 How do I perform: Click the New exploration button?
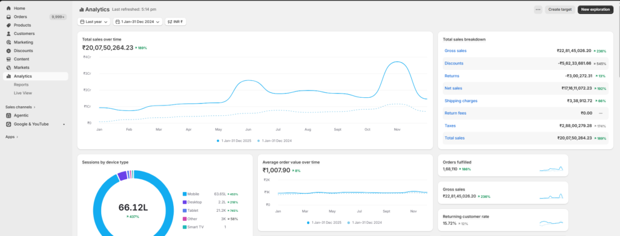[596, 10]
